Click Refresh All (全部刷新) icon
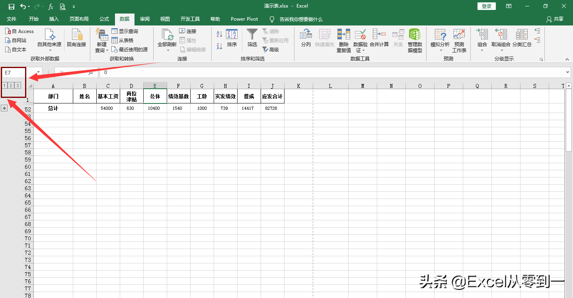 pyautogui.click(x=167, y=35)
